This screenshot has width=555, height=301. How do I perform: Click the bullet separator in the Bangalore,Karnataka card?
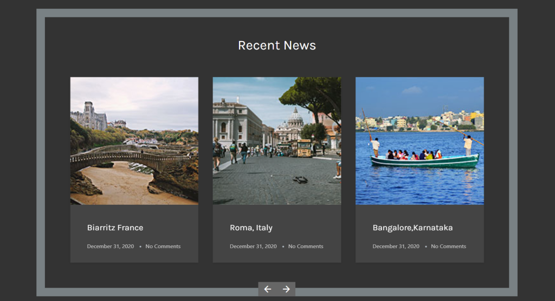[x=426, y=246]
